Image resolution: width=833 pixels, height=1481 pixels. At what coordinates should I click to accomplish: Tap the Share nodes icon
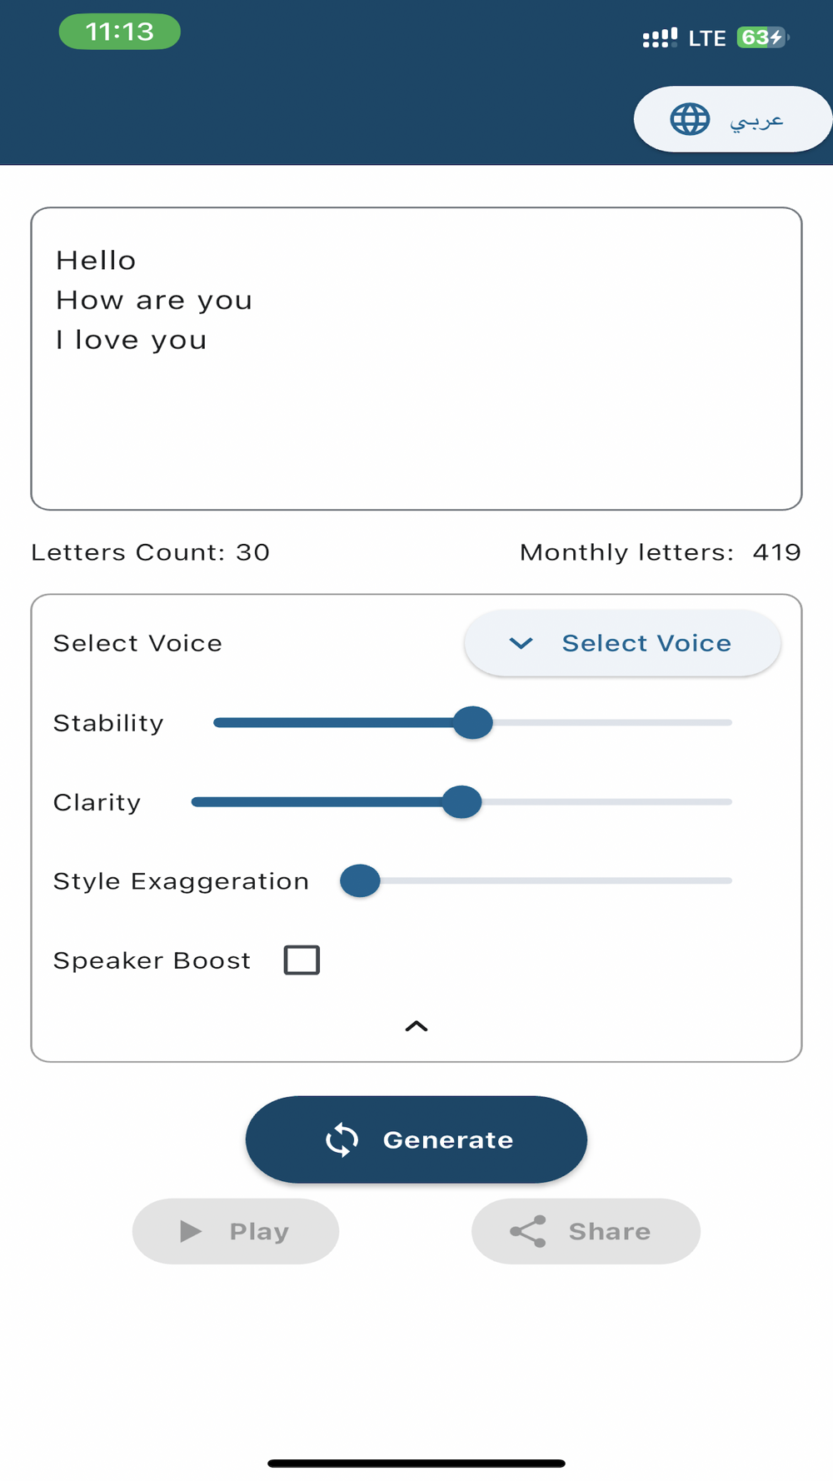tap(528, 1231)
